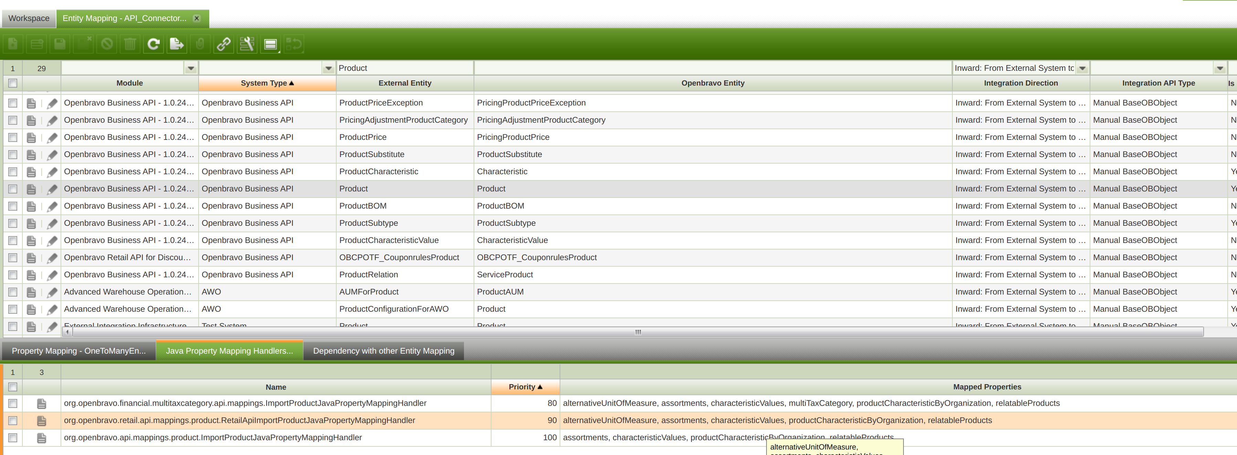Image resolution: width=1237 pixels, height=455 pixels.
Task: Check the select-all checkbox in Module header
Action: [13, 83]
